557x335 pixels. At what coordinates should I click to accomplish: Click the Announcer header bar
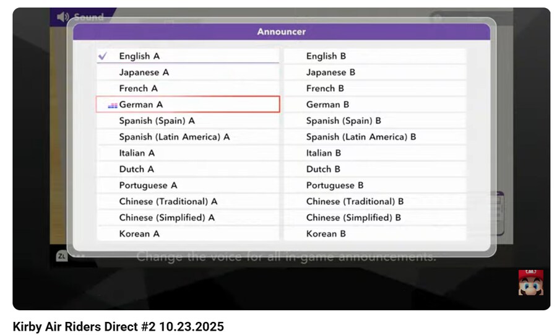pos(281,32)
